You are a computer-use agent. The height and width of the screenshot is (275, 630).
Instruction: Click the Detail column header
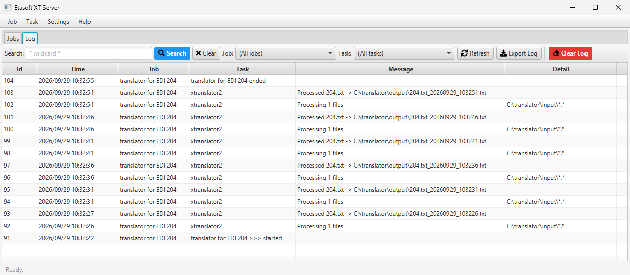coord(561,69)
